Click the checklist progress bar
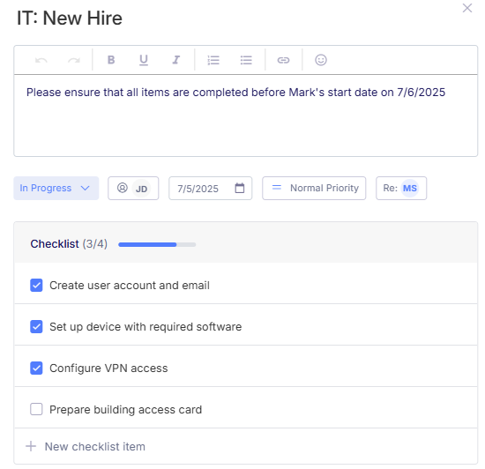 157,244
